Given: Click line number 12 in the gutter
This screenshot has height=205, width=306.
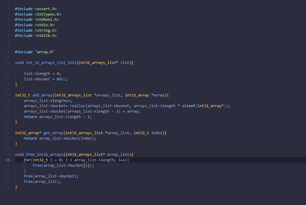Looking at the screenshot, I should pyautogui.click(x=8, y=62).
